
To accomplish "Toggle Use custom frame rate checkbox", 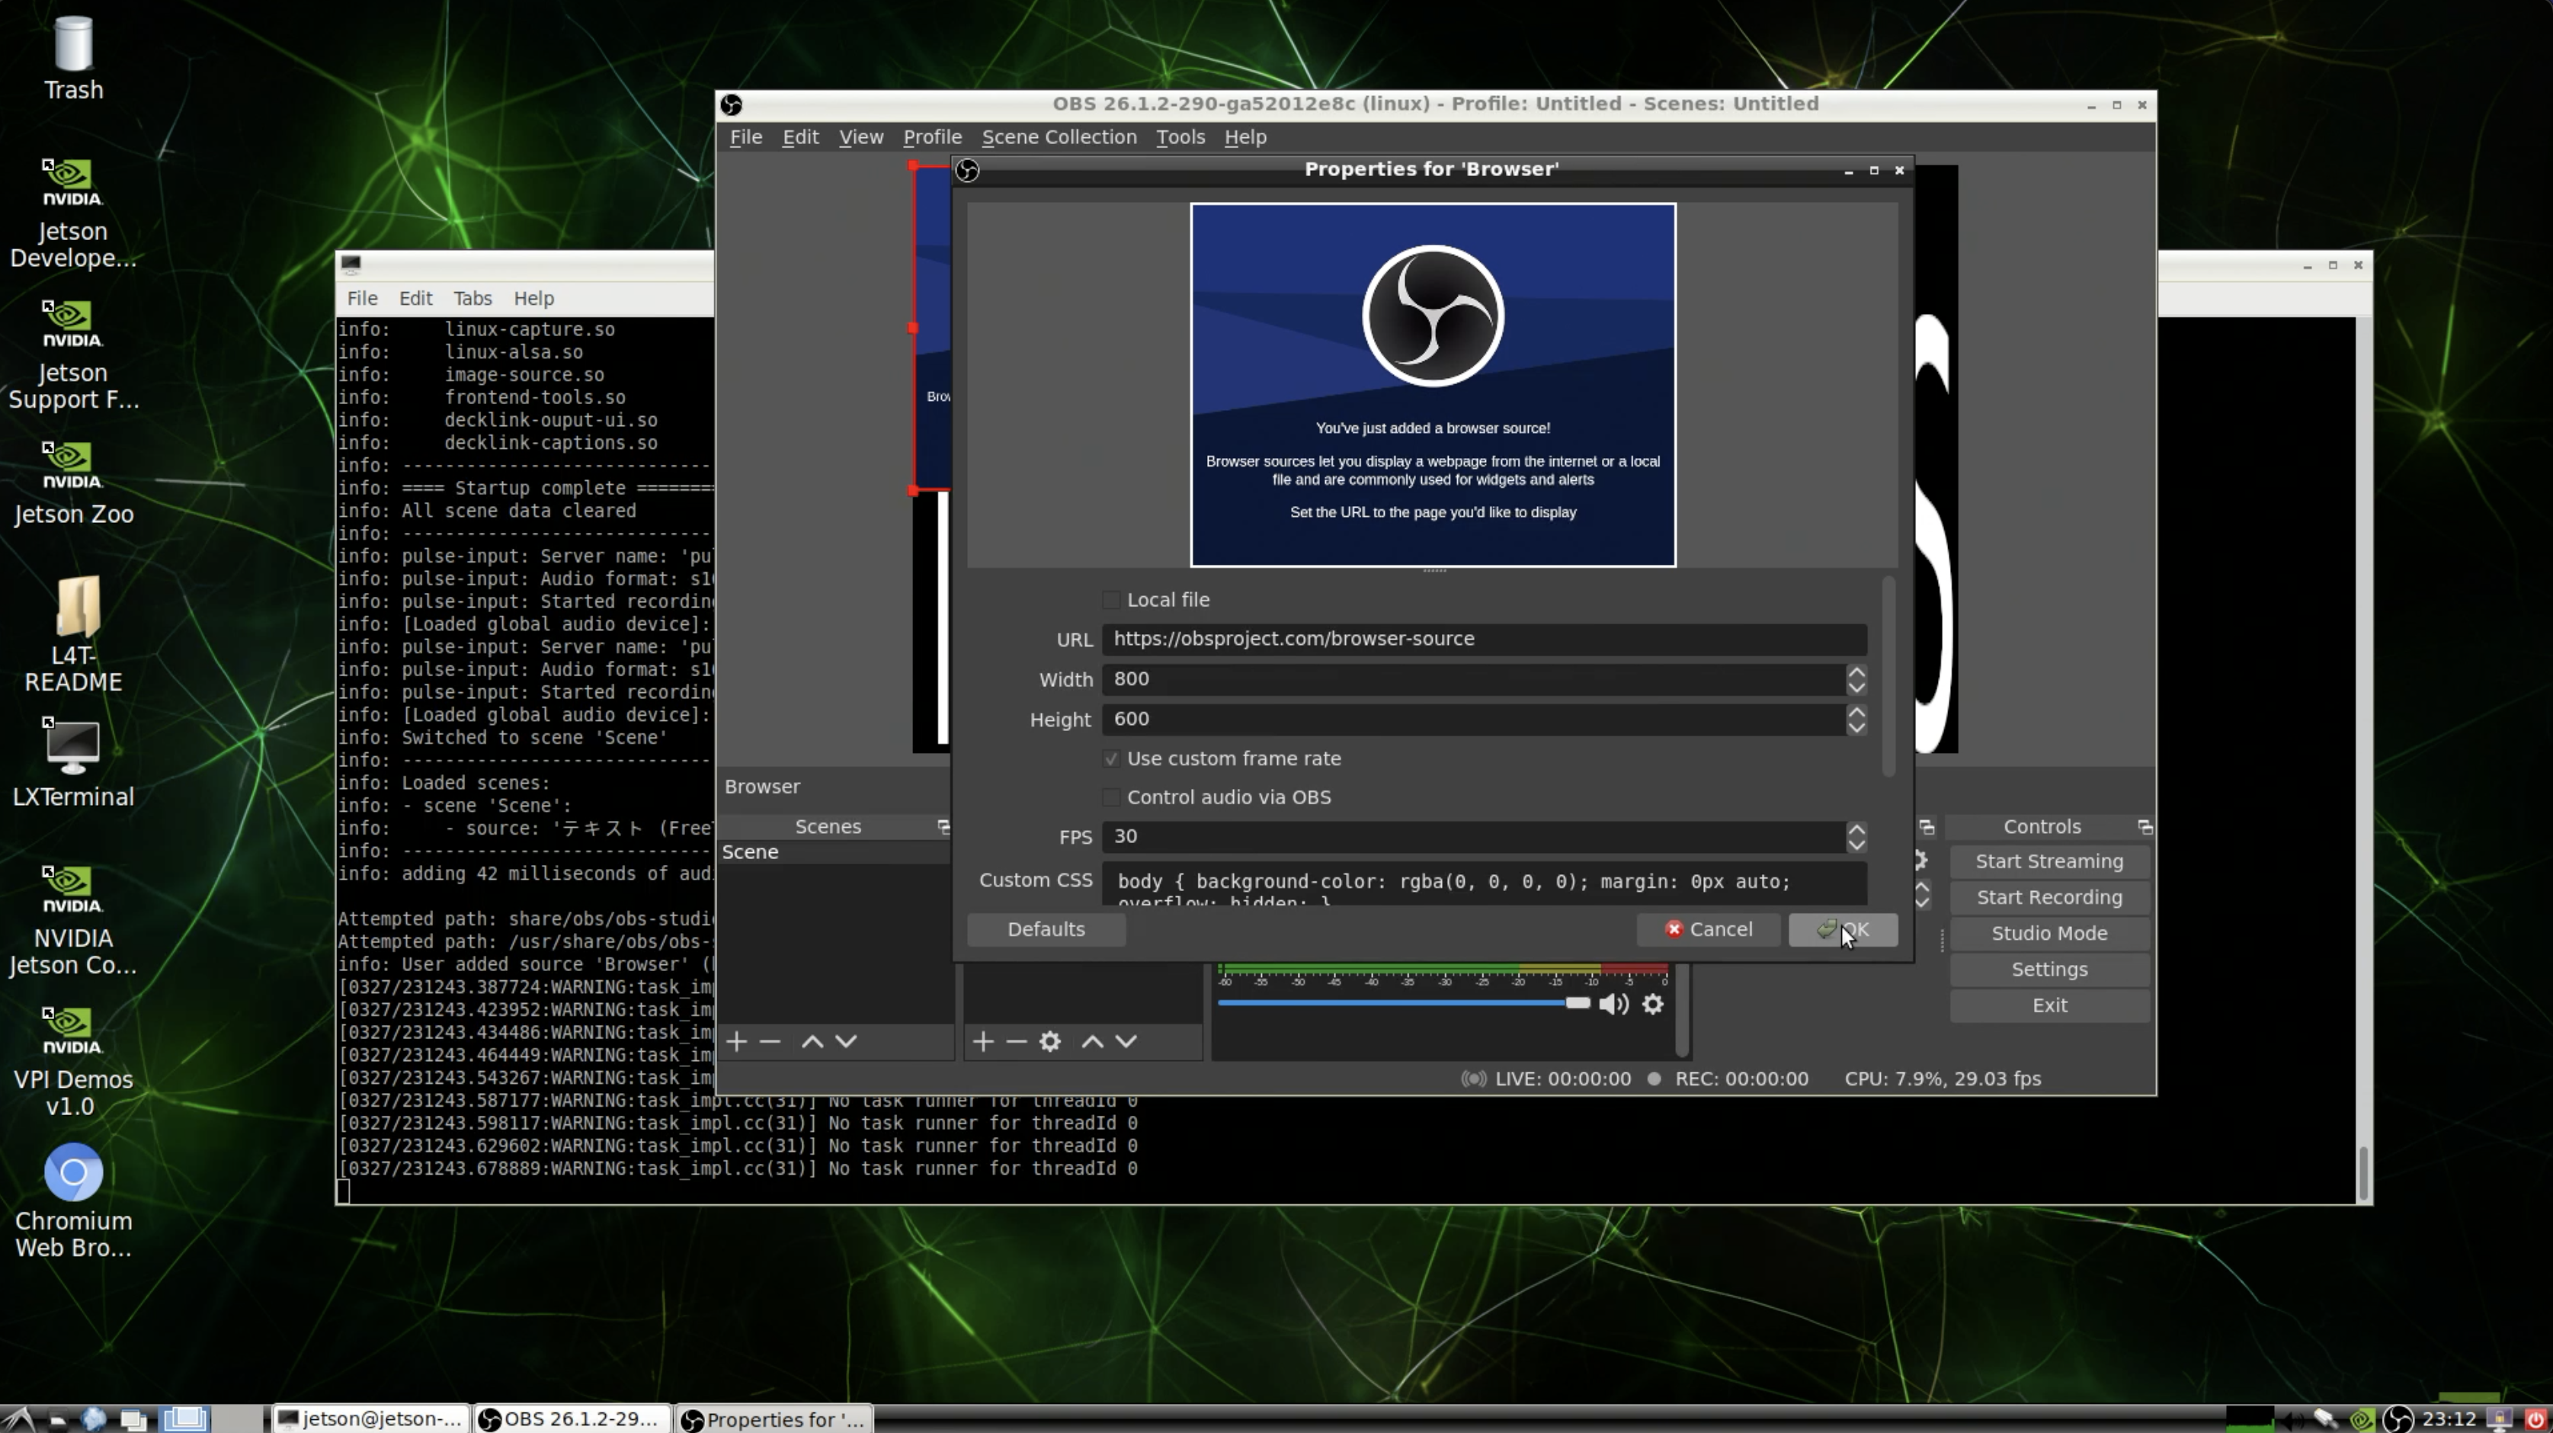I will coord(1111,758).
